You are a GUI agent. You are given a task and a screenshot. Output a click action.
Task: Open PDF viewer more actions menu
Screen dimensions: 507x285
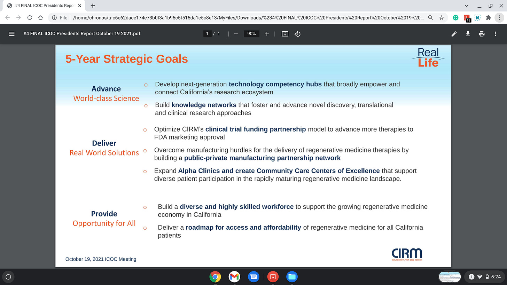pyautogui.click(x=495, y=34)
